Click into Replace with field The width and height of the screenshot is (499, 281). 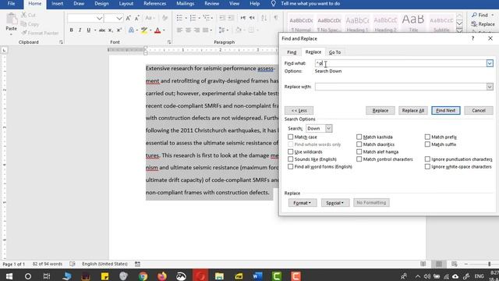400,87
